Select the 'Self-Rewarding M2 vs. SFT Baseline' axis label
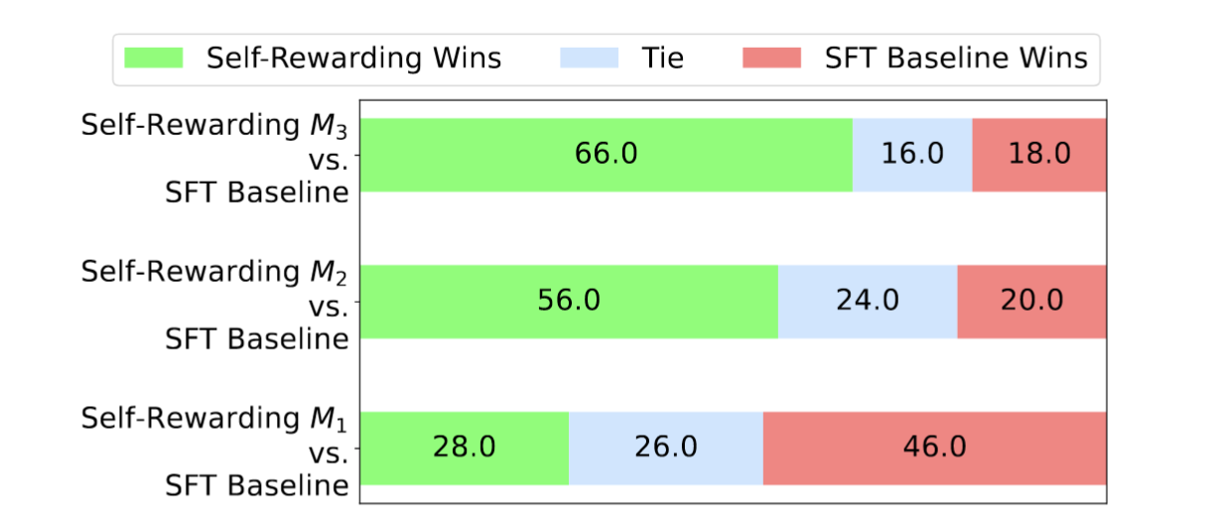The width and height of the screenshot is (1219, 530). coord(216,305)
